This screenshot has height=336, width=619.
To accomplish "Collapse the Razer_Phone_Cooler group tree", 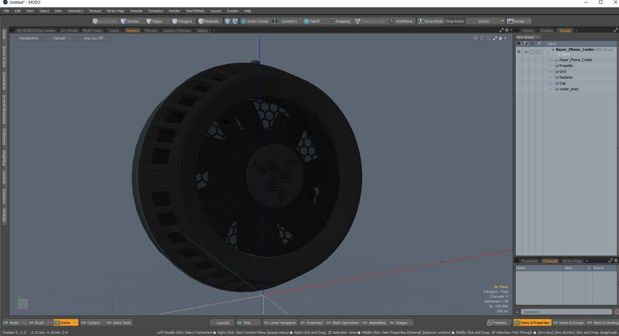I will pos(548,52).
